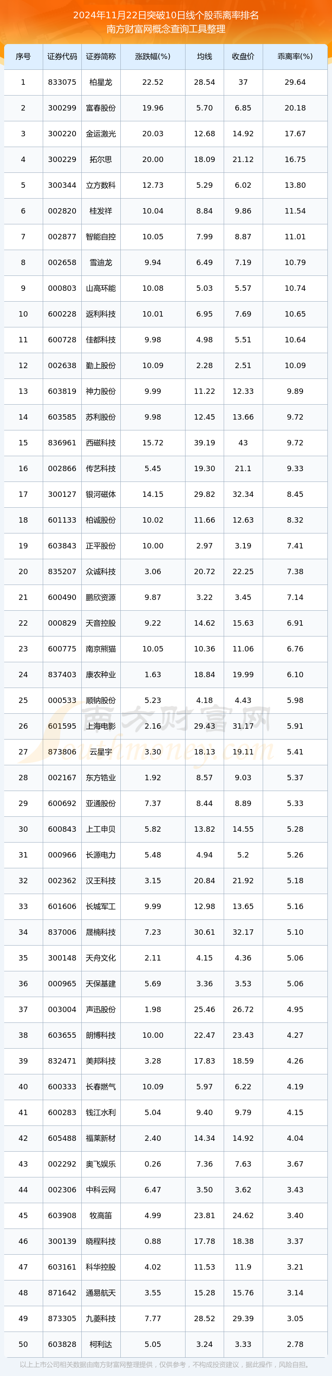Click the 美邦科技 stock name
The height and width of the screenshot is (1376, 332).
[101, 1061]
